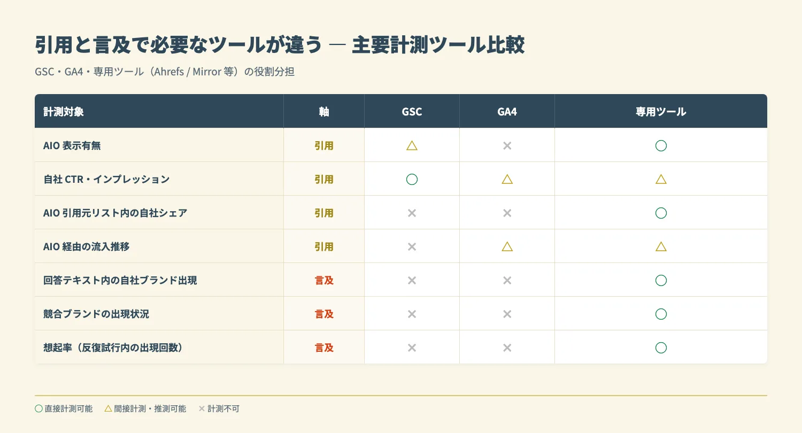This screenshot has height=433, width=802.
Task: Click the legend entry 直接計測可能
Action: 64,409
